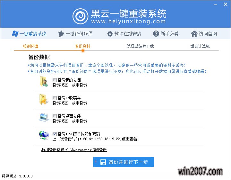Click the question mark icon beside 新手必看
The width and height of the screenshot is (231, 180).
point(156,34)
